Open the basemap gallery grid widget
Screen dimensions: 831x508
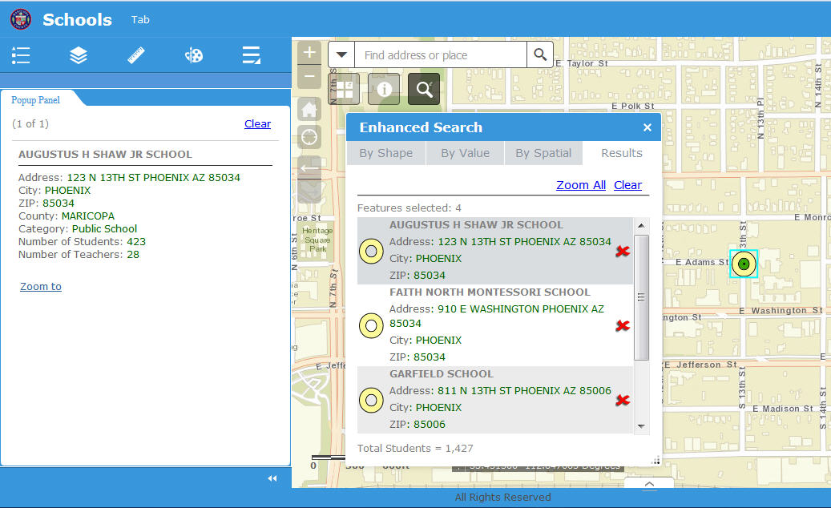pos(345,88)
